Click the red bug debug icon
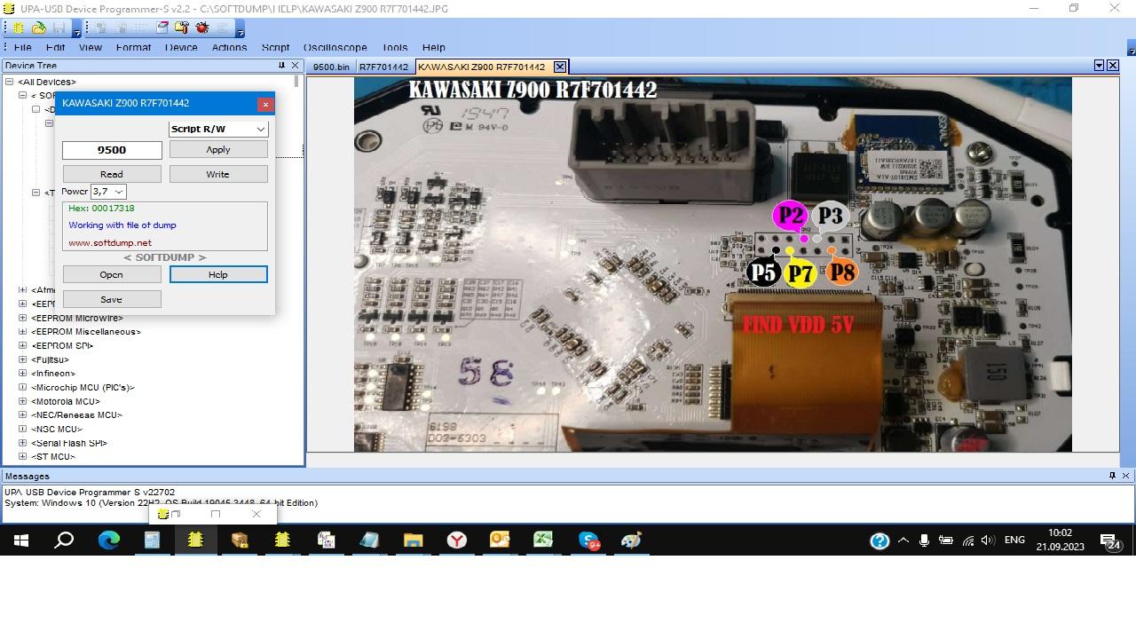The height and width of the screenshot is (639, 1136). point(202,28)
